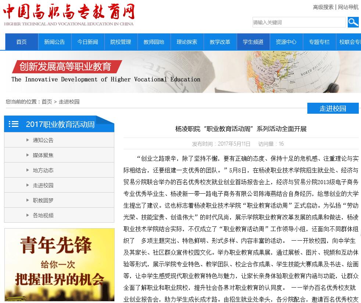The width and height of the screenshot is (361, 303).
Task: Focus the keyword search input field
Action: pos(299,22)
